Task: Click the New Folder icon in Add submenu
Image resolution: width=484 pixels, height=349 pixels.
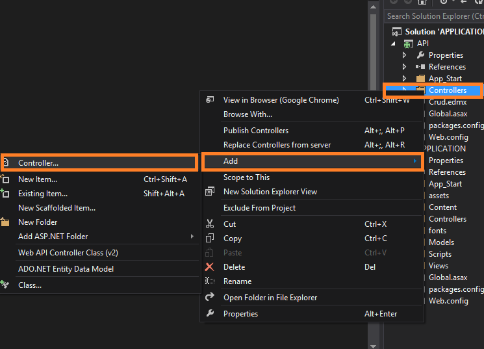Action: (5, 222)
